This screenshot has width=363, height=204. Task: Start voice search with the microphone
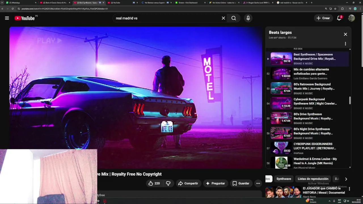(248, 18)
